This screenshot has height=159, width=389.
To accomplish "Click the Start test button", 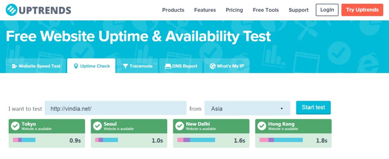I will point(313,108).
